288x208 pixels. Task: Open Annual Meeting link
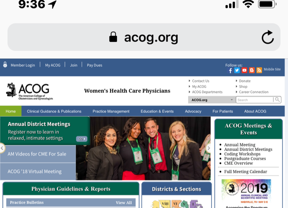pos(240,145)
